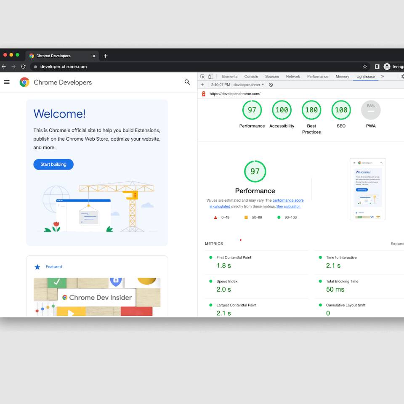Screen dimensions: 404x404
Task: Click the large Performance 97 gauge
Action: point(255,171)
